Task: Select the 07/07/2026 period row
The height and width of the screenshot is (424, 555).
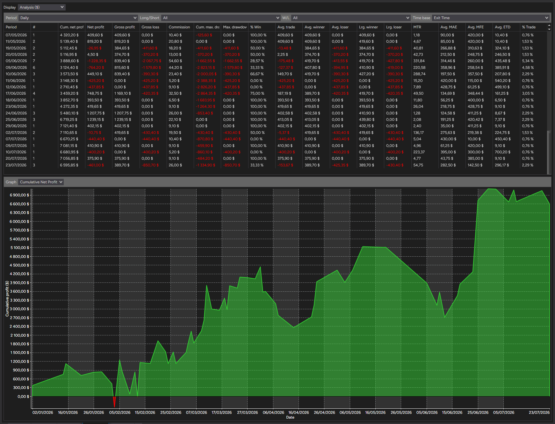Action: click(x=276, y=139)
